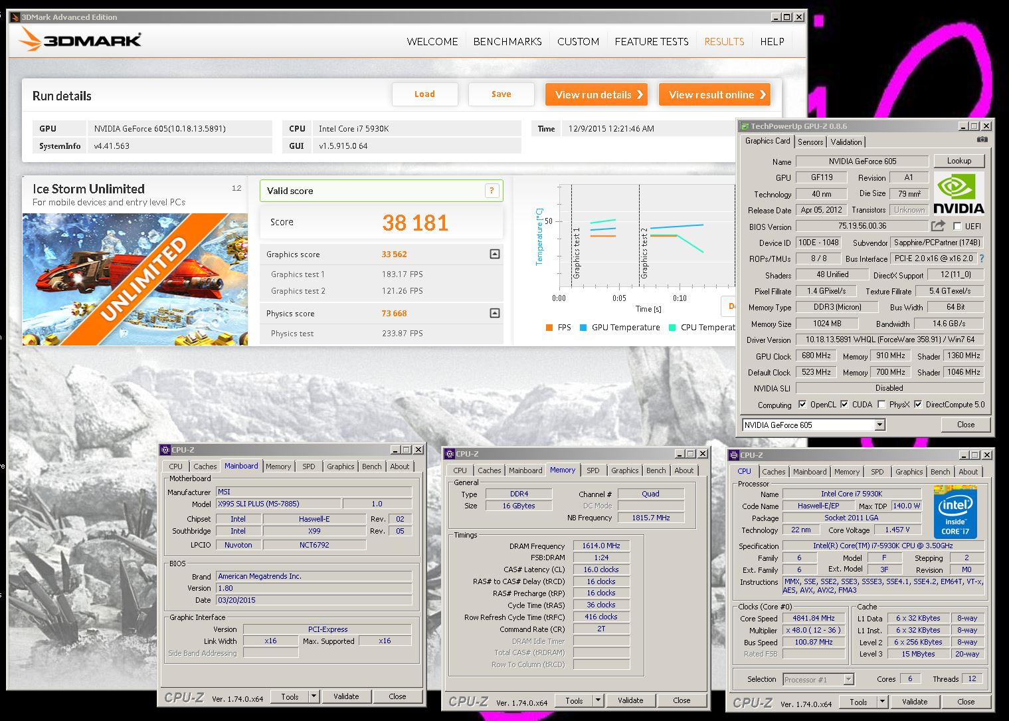The image size is (1009, 721).
Task: Click the NVIDIA logo in GPU-Z
Action: tap(959, 194)
